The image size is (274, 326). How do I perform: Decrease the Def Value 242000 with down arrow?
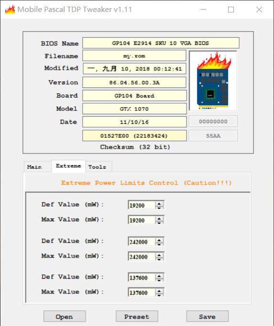point(159,244)
